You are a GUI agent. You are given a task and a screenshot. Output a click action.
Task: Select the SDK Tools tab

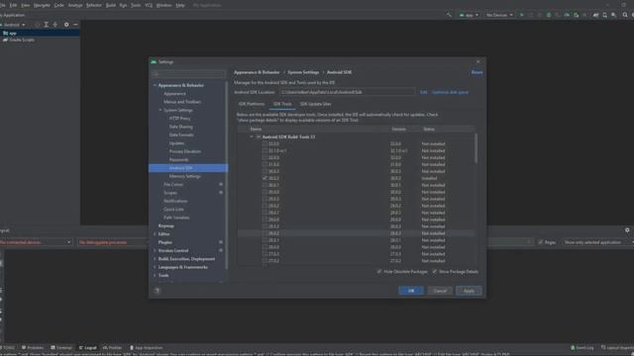tap(282, 104)
